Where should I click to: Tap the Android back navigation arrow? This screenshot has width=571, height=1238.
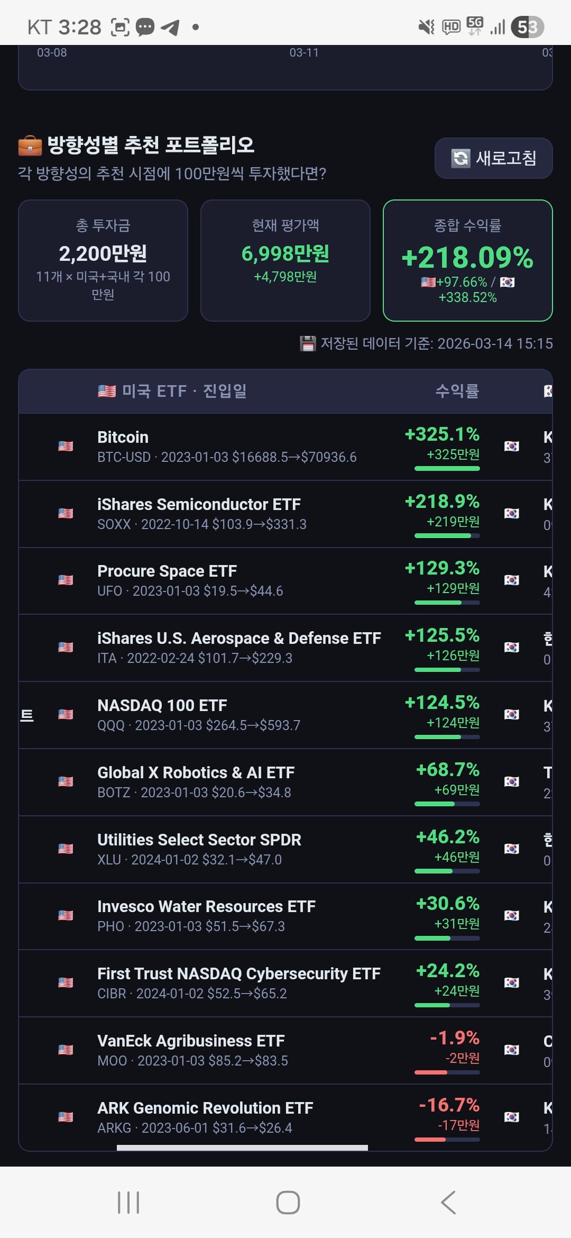coord(448,1203)
